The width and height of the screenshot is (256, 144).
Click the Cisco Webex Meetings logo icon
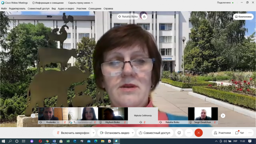3,3
